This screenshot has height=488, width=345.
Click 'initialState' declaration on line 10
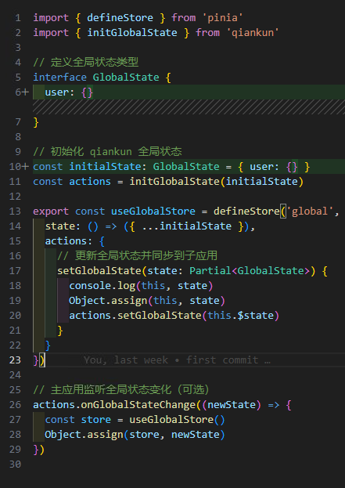[105, 167]
